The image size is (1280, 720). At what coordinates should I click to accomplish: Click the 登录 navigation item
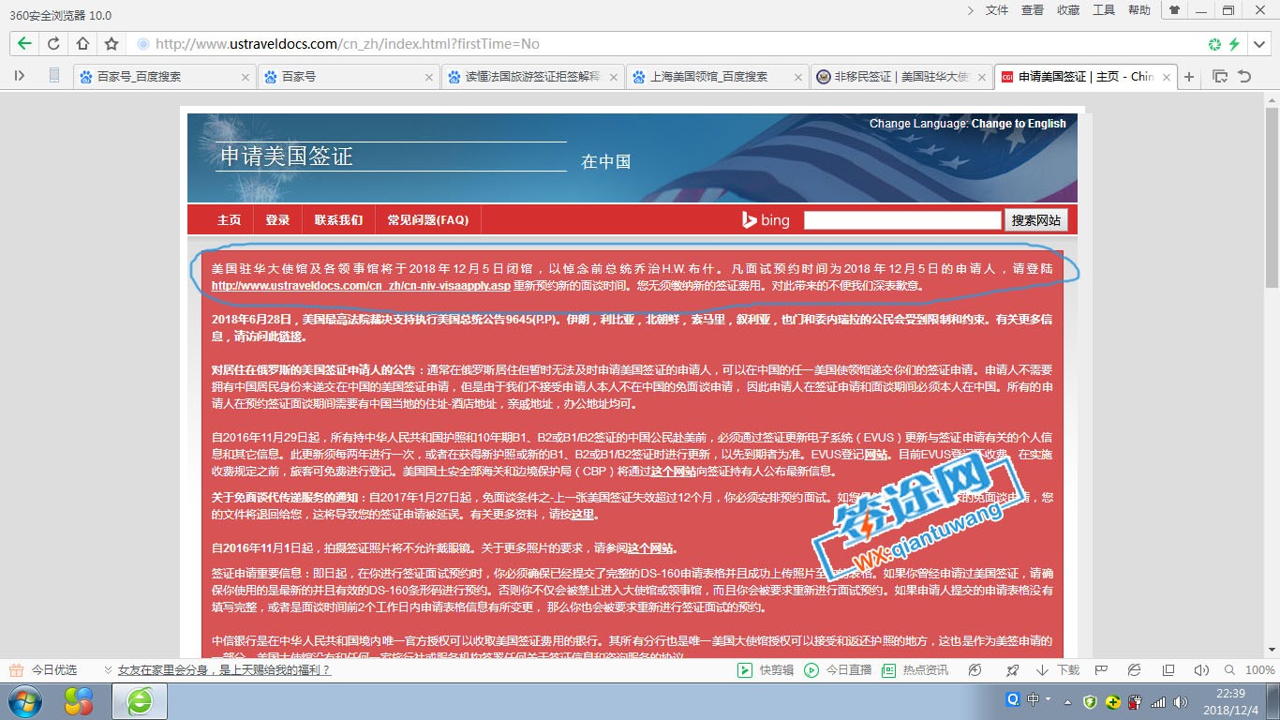point(277,220)
